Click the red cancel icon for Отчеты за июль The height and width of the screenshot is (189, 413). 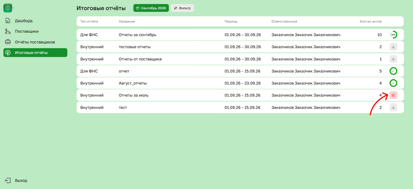(x=393, y=95)
